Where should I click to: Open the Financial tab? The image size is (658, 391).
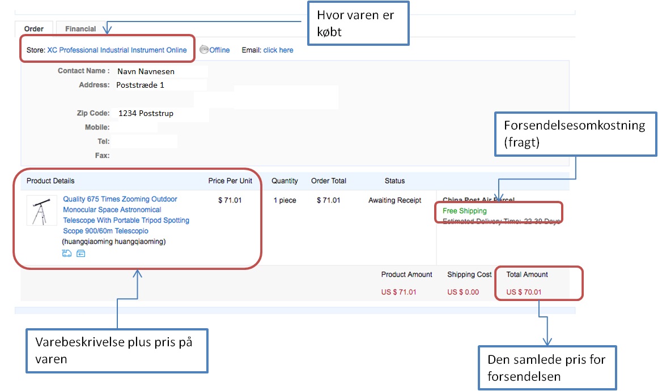click(80, 28)
